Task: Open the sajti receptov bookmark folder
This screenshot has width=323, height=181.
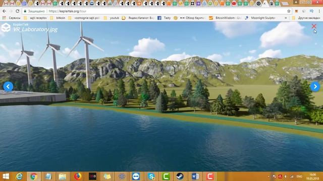Action: 35,18
